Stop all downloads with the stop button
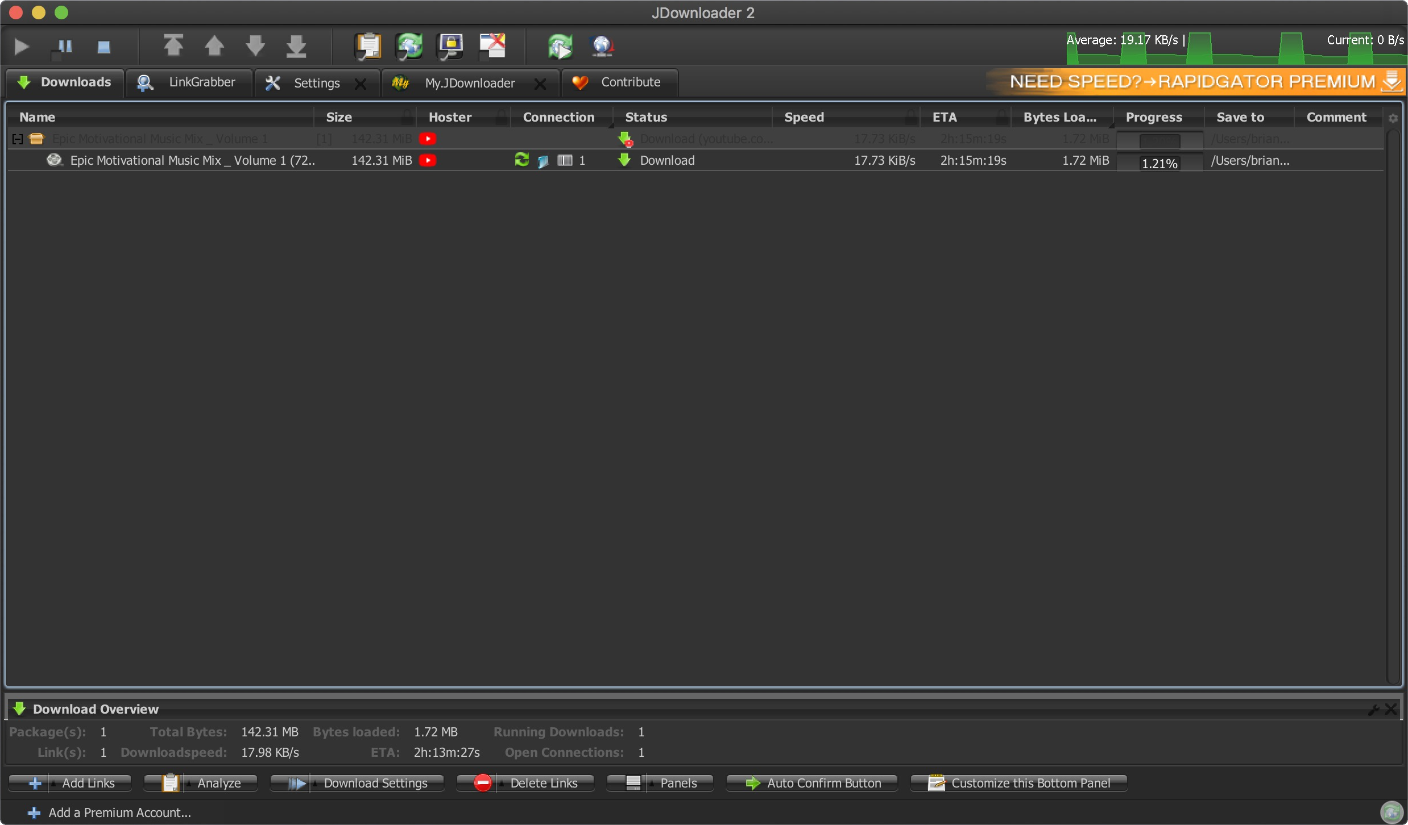Viewport: 1408px width, 825px height. point(103,46)
